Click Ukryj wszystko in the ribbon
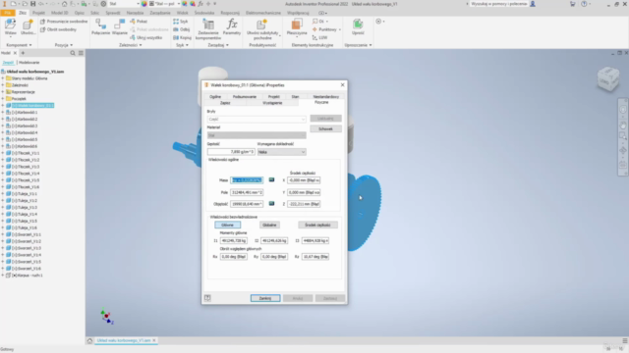 (146, 37)
